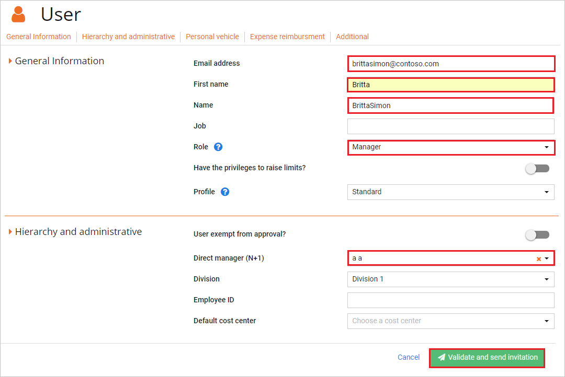Switch to the Expense reimbursement tab
The image size is (565, 377).
pyautogui.click(x=287, y=37)
